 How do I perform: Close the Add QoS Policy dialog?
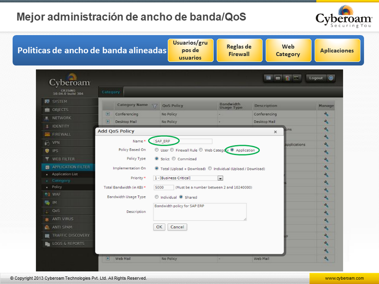pyautogui.click(x=276, y=132)
